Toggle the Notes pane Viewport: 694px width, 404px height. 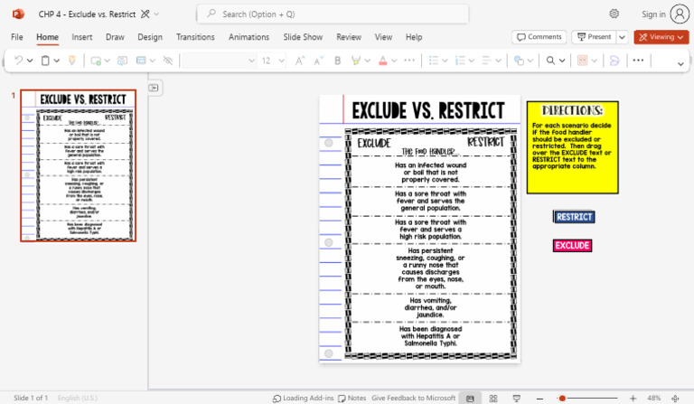point(352,399)
